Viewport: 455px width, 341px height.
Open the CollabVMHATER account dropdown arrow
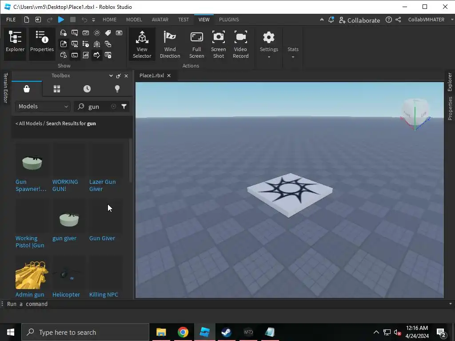pos(452,20)
